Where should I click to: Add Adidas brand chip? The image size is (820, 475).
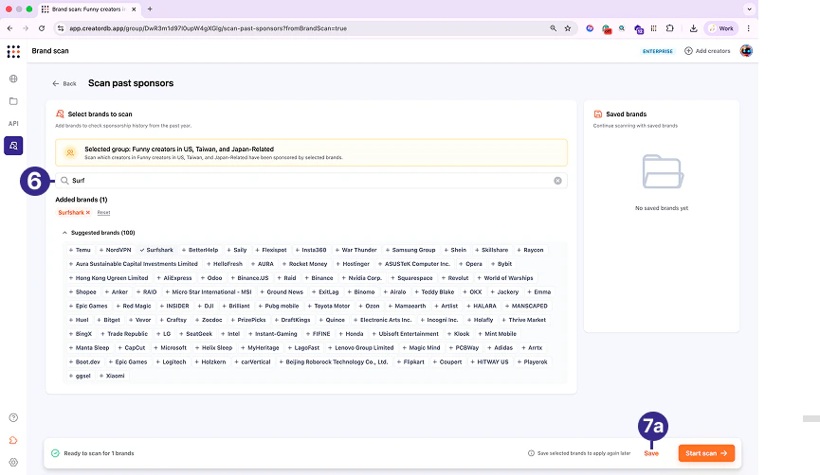coord(500,347)
